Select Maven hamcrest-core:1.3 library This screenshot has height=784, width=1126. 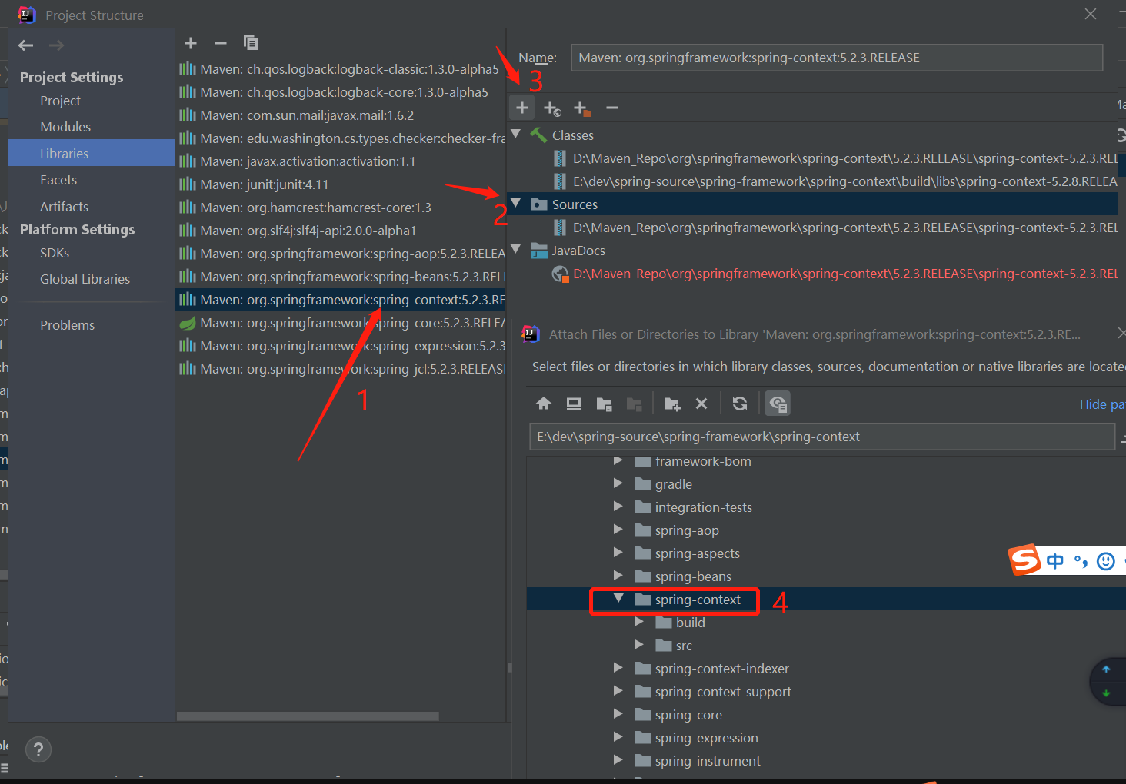[341, 208]
